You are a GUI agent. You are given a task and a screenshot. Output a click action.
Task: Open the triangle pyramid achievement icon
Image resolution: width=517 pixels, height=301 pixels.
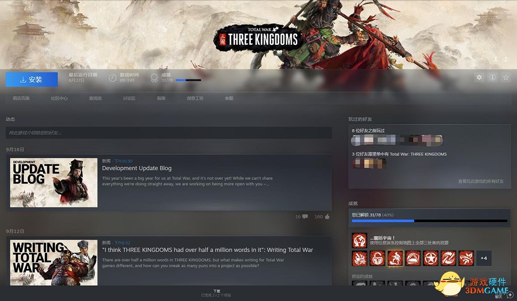click(413, 258)
